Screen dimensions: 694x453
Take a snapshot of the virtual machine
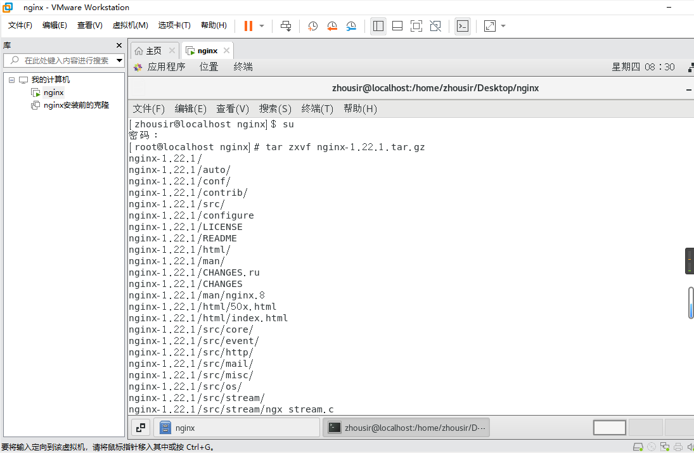pyautogui.click(x=312, y=26)
